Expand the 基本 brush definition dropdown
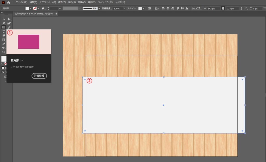The width and height of the screenshot is (266, 162). [x=99, y=9]
